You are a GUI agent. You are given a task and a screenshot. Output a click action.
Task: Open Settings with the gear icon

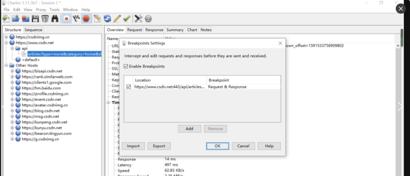pyautogui.click(x=148, y=19)
